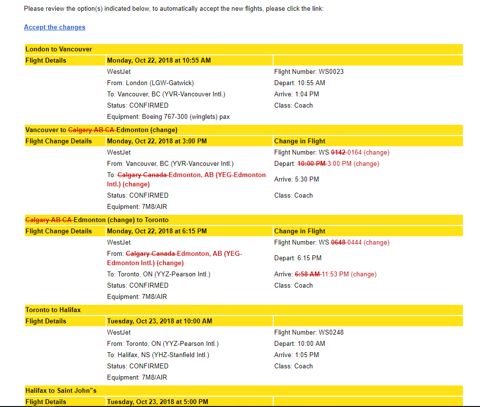Select 'Flight Number: WS0248' text

[309, 333]
